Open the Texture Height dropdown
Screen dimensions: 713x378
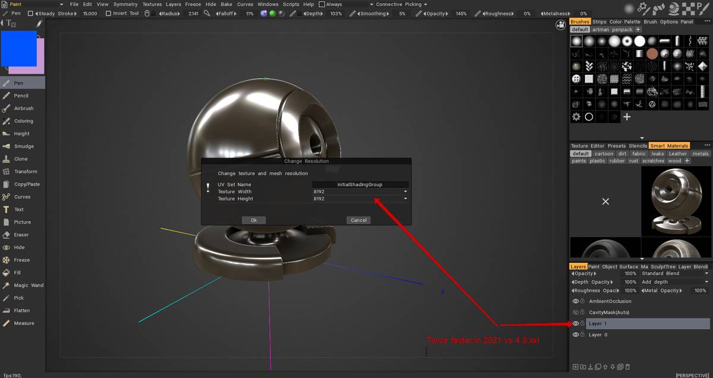pyautogui.click(x=360, y=199)
